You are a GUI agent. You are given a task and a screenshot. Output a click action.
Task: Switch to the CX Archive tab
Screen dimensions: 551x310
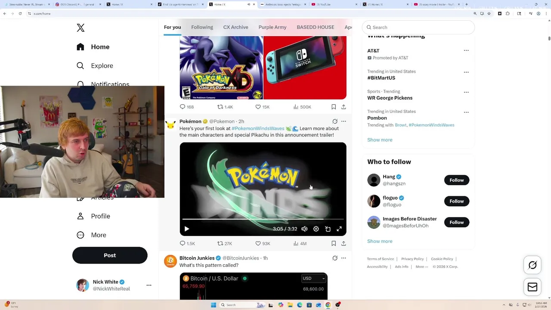[235, 27]
